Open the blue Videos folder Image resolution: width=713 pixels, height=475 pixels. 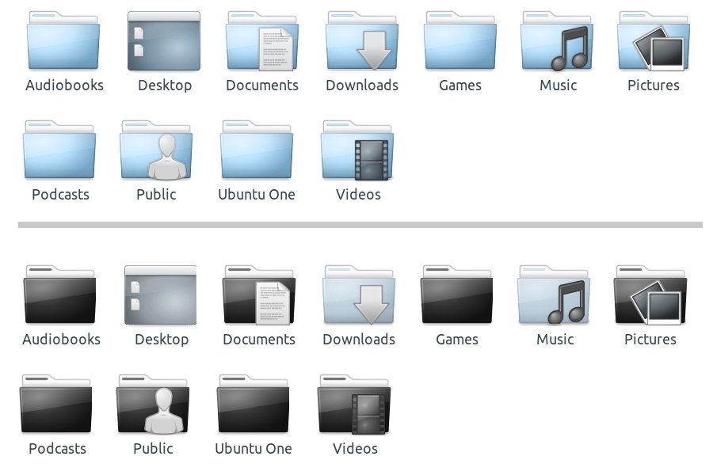tap(358, 151)
